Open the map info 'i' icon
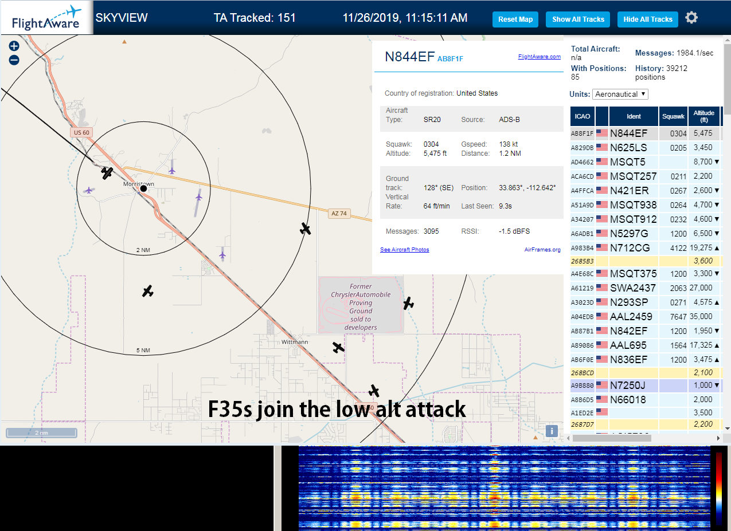The width and height of the screenshot is (731, 531). pyautogui.click(x=552, y=431)
